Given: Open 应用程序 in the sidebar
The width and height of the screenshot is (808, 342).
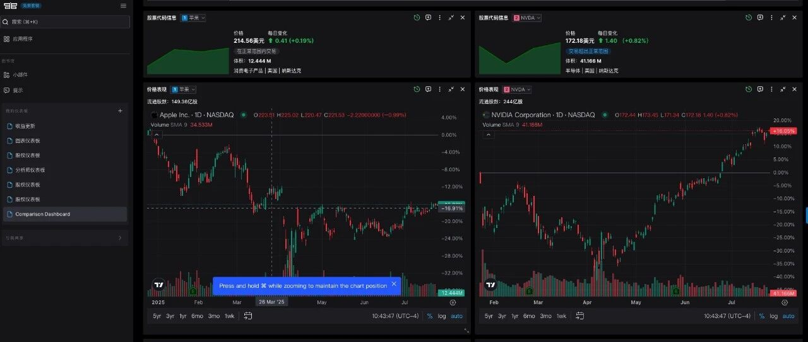Looking at the screenshot, I should tap(23, 39).
